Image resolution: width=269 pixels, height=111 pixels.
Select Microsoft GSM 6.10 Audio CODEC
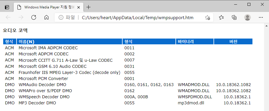click(53, 66)
